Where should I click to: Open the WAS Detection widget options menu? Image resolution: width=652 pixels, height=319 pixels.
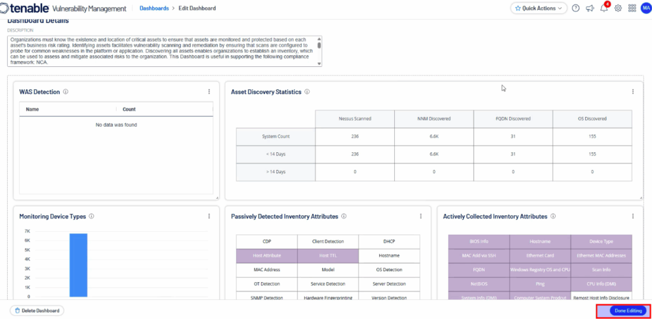tap(209, 92)
